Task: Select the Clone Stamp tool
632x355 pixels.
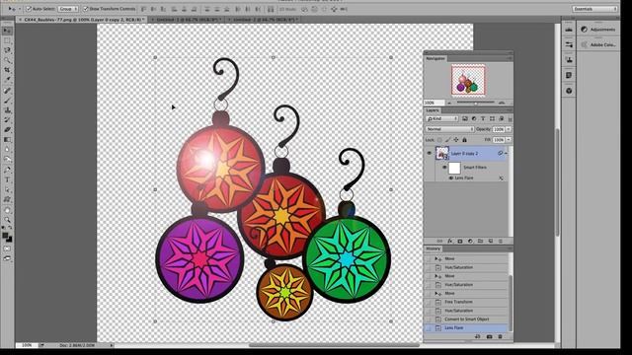Action: tap(7, 109)
